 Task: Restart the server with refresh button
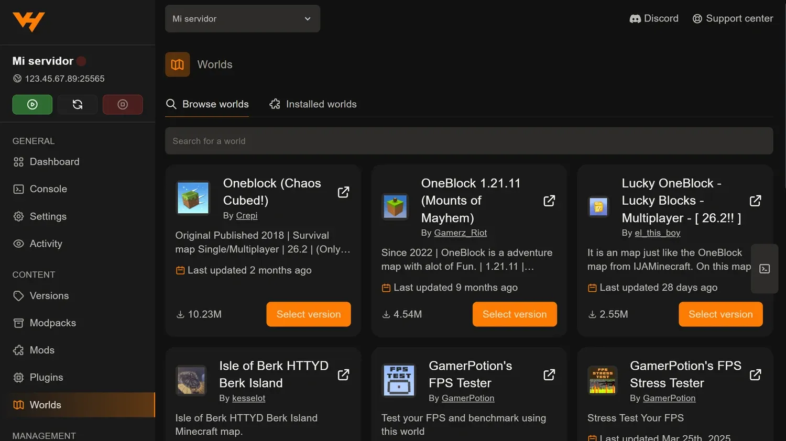[78, 104]
